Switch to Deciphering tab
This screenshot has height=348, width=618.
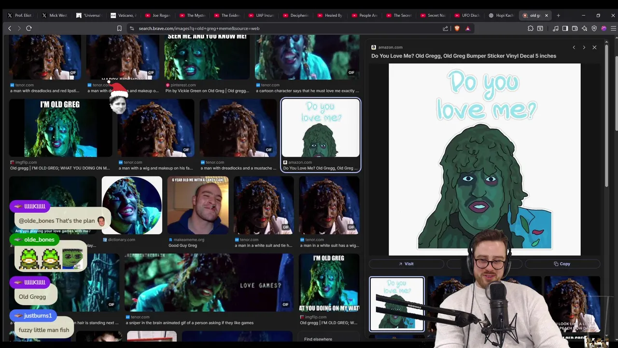tap(296, 15)
